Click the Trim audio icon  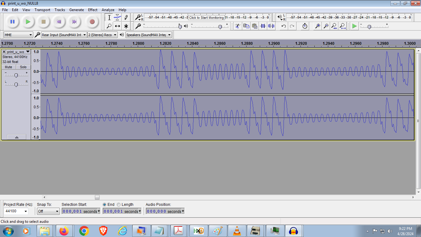(x=263, y=26)
